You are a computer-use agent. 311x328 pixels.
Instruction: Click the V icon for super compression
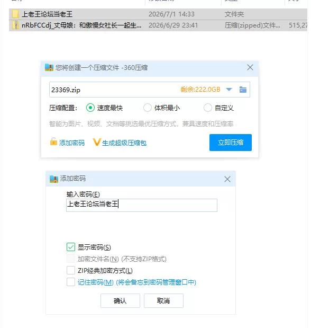(97, 142)
